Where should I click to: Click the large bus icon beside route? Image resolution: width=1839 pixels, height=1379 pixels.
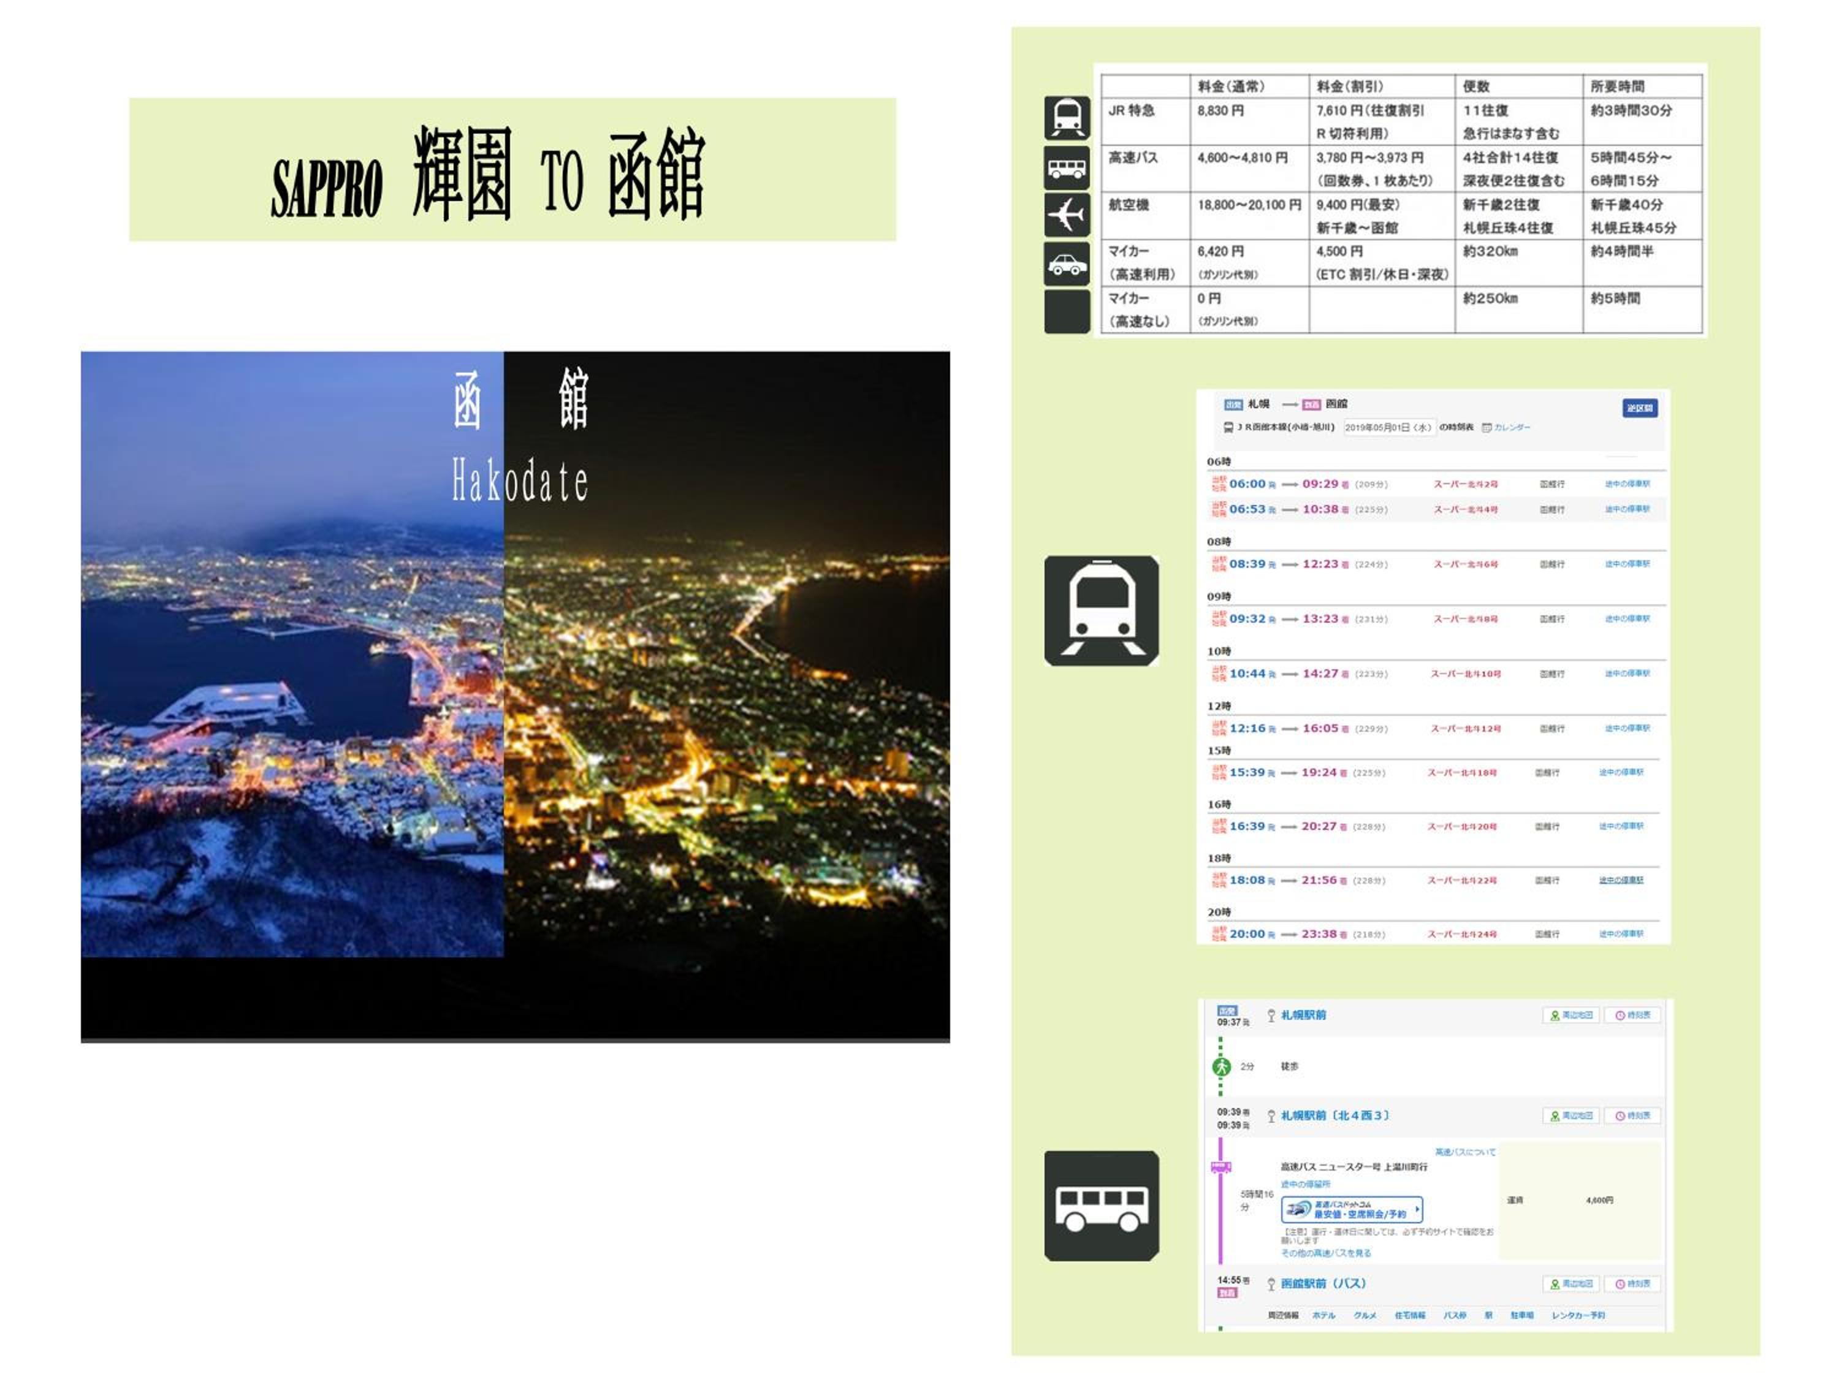(1101, 1206)
